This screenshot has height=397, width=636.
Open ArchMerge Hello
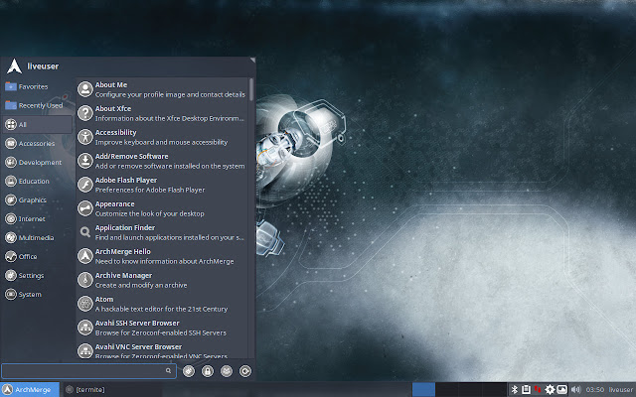162,256
